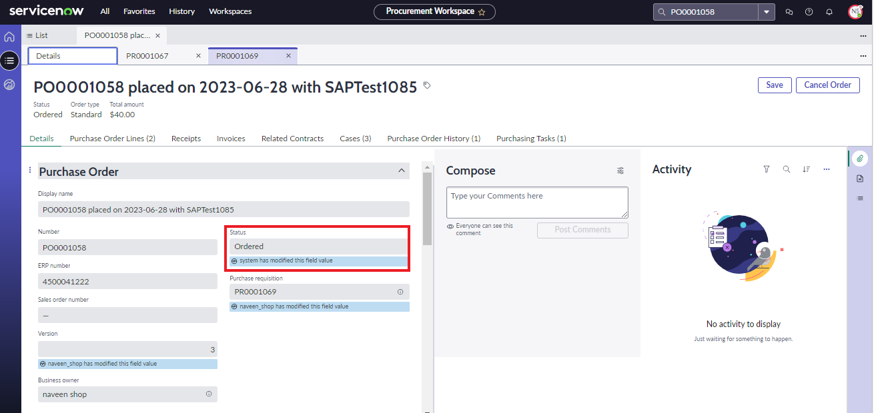Click the comments text area
874x413 pixels.
[x=537, y=202]
